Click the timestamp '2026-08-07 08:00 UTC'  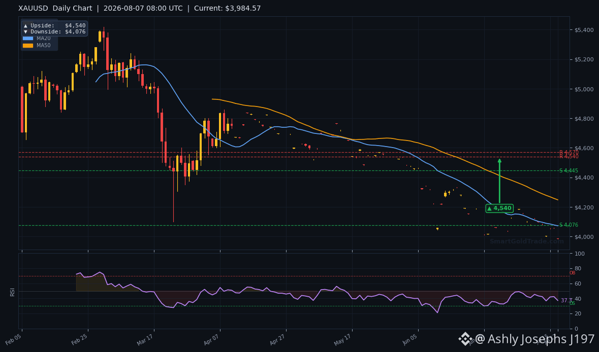(143, 9)
